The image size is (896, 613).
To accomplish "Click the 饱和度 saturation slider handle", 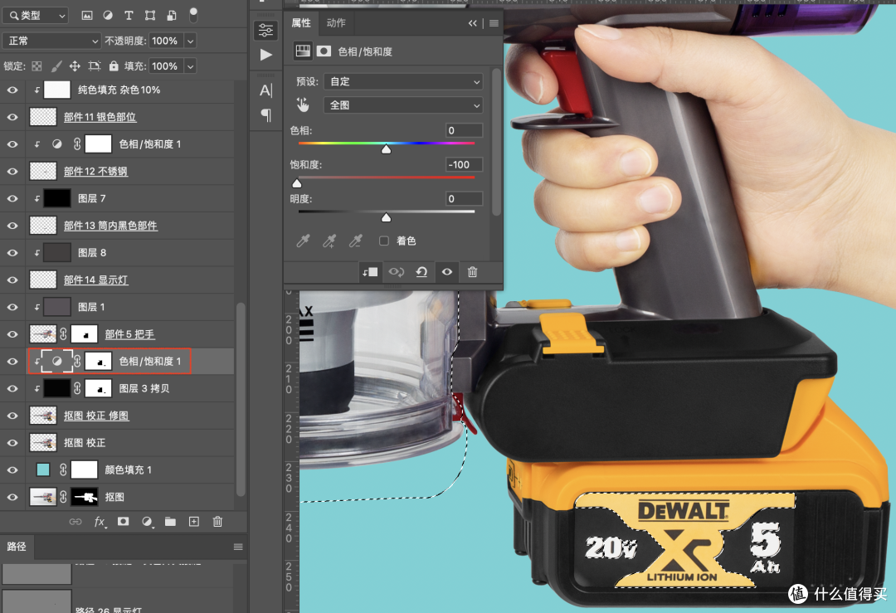I will (x=297, y=183).
